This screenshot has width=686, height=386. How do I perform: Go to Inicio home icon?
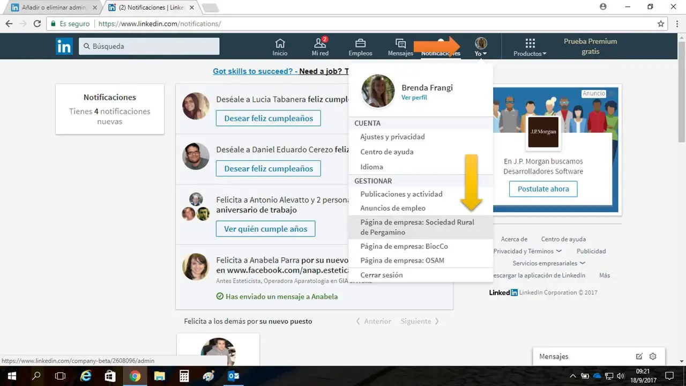tap(280, 47)
